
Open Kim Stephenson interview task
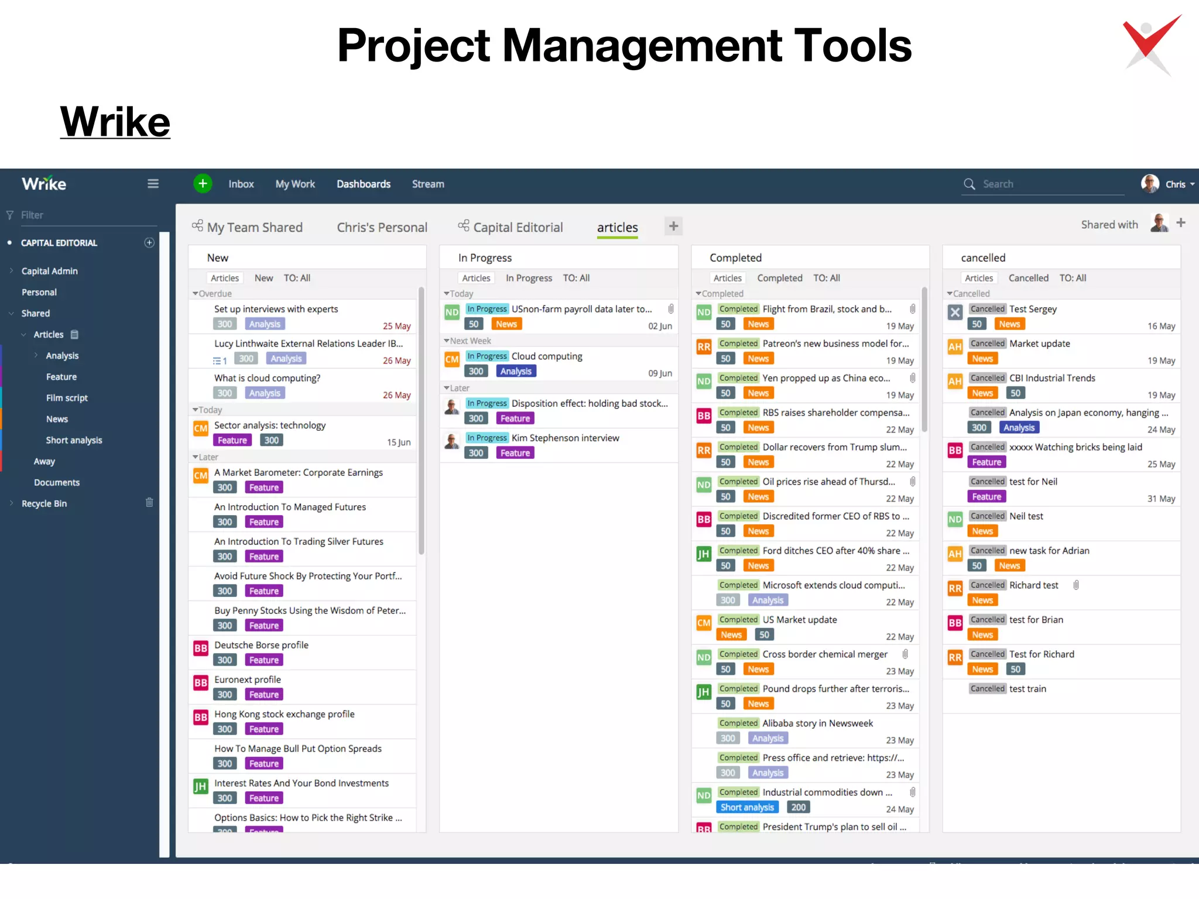[x=565, y=437]
